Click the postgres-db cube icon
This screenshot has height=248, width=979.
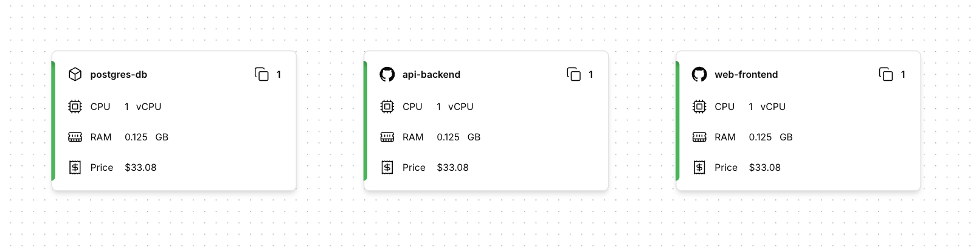coord(75,74)
